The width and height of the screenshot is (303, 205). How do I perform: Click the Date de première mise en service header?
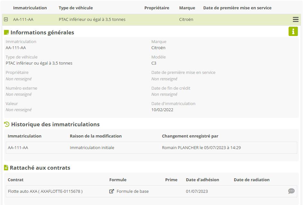pos(237,8)
